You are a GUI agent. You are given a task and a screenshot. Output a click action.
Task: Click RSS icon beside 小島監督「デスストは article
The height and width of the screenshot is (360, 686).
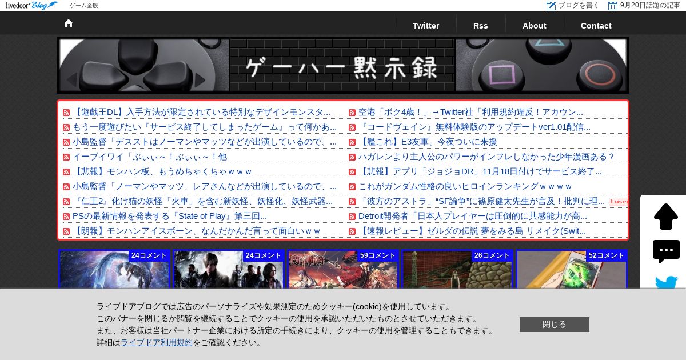click(66, 142)
